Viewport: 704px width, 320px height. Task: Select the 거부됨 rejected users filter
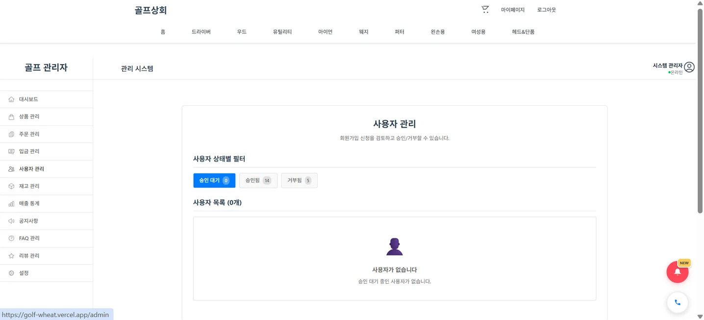299,180
